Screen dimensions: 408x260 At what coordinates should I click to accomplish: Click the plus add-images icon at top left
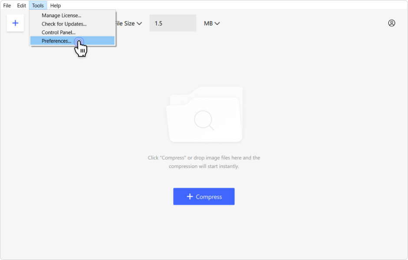pos(15,23)
